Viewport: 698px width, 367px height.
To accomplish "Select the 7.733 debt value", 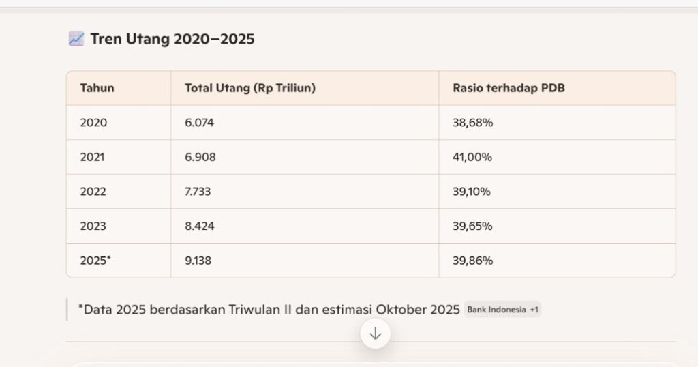I will [198, 192].
